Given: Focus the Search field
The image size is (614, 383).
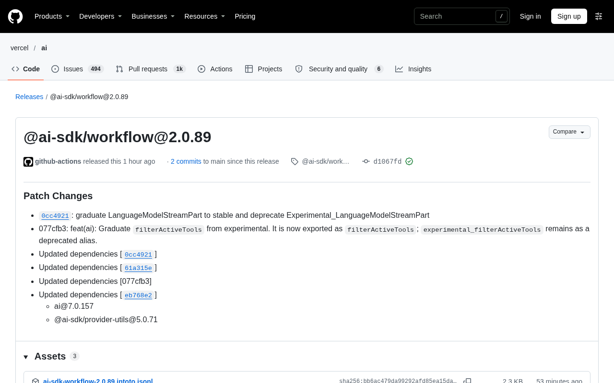Looking at the screenshot, I should tap(461, 16).
